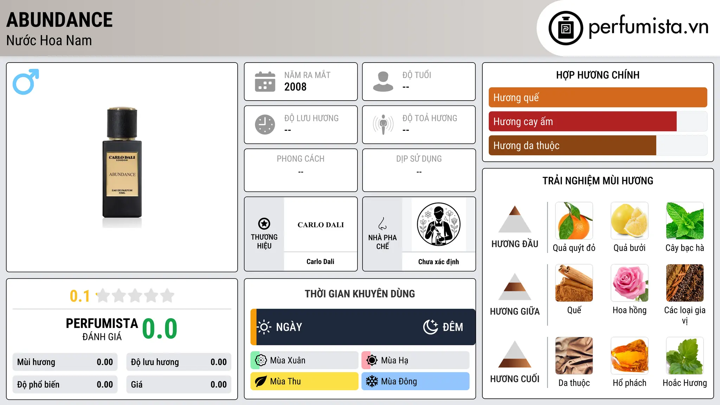Click the Độ lưu hương 0.00 score row
Image resolution: width=720 pixels, height=405 pixels.
[179, 362]
